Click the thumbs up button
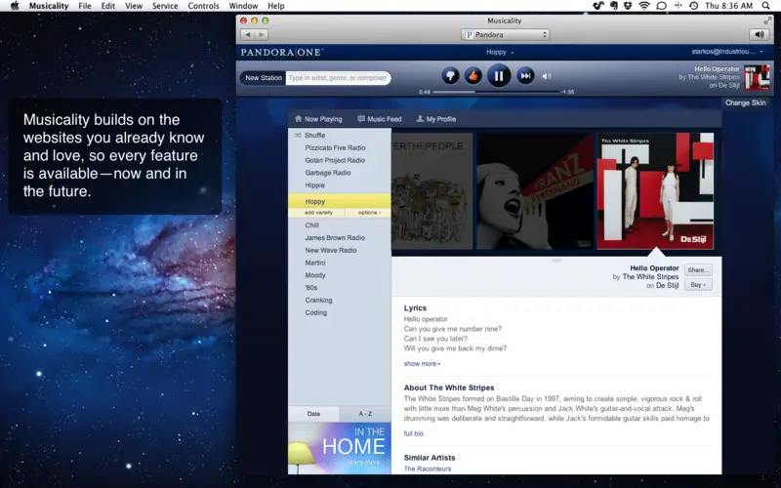This screenshot has height=488, width=781. click(x=473, y=76)
